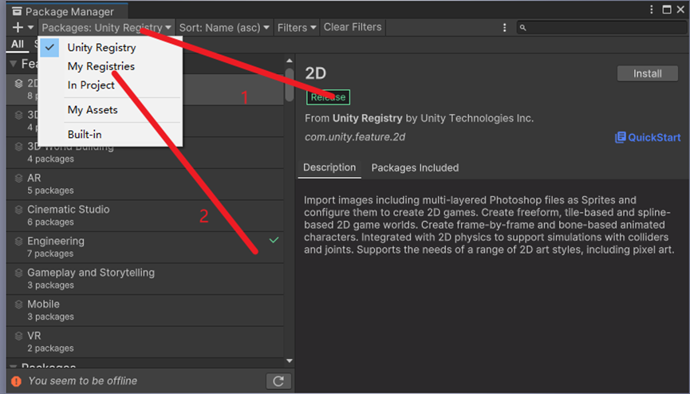Open the add-package dropdown arrow
690x394 pixels.
[31, 27]
